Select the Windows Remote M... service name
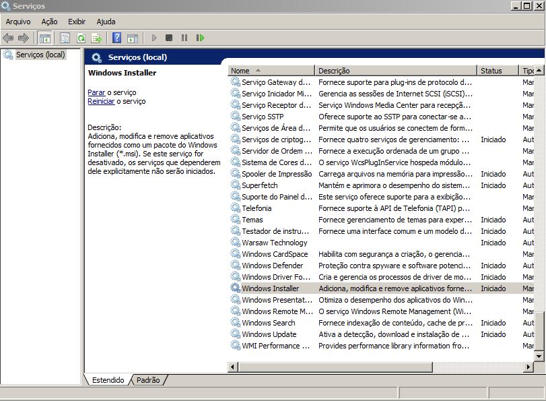Viewport: 546px width, 401px height. click(x=277, y=311)
